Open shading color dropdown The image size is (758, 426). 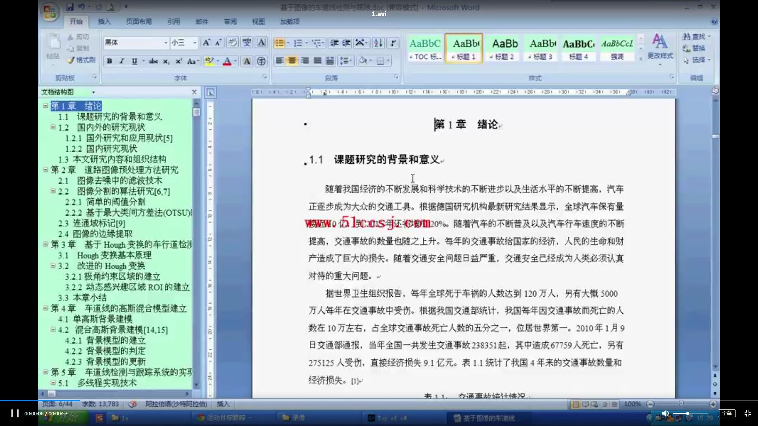point(371,61)
